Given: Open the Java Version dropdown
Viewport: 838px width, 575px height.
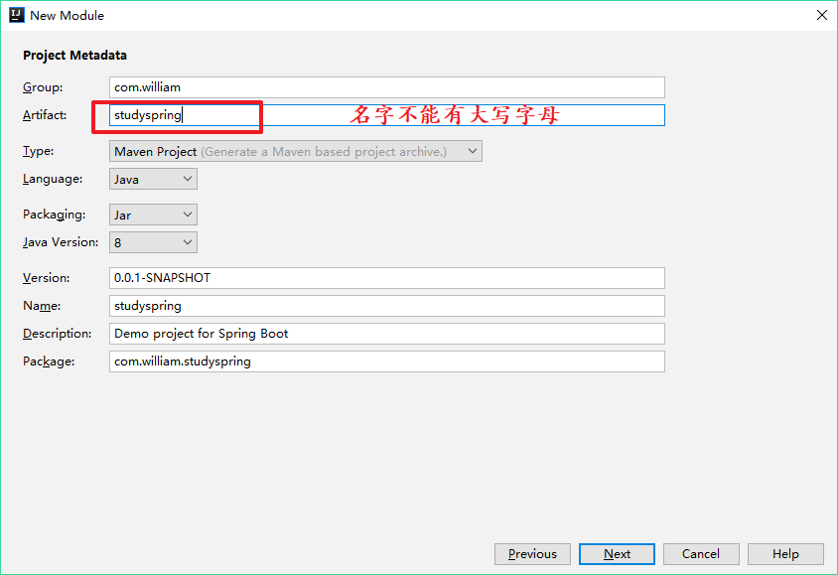Looking at the screenshot, I should 153,242.
